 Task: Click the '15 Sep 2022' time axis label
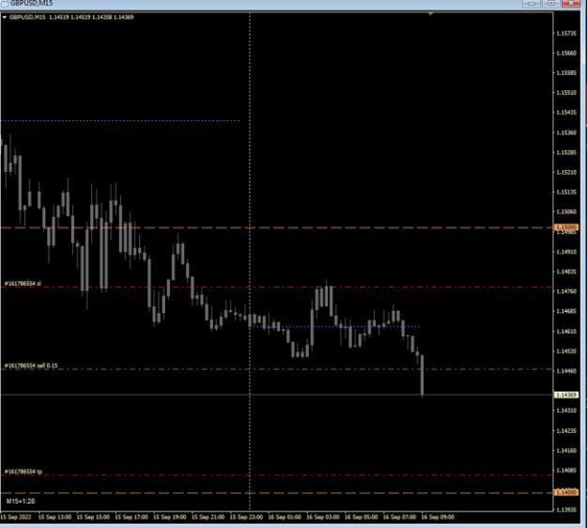coord(16,517)
